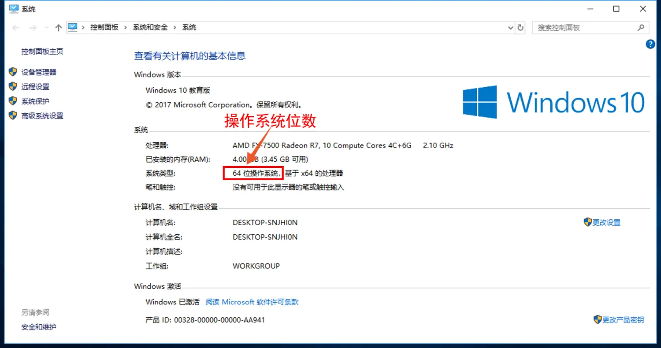Open 阅读 Microsoft 软件许可条款 link

point(252,302)
